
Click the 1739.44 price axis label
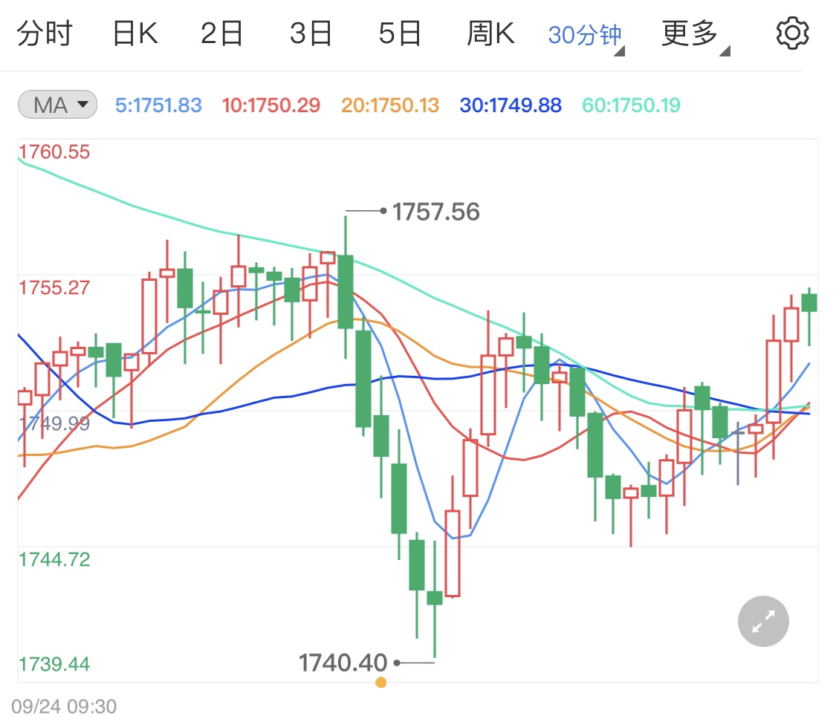(x=54, y=664)
